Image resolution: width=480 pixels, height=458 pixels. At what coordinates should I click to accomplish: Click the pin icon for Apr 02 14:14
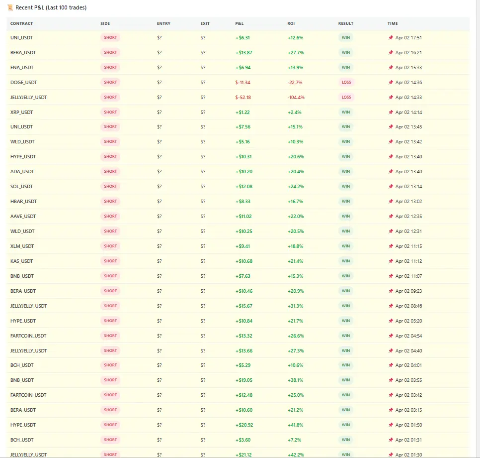(x=391, y=113)
